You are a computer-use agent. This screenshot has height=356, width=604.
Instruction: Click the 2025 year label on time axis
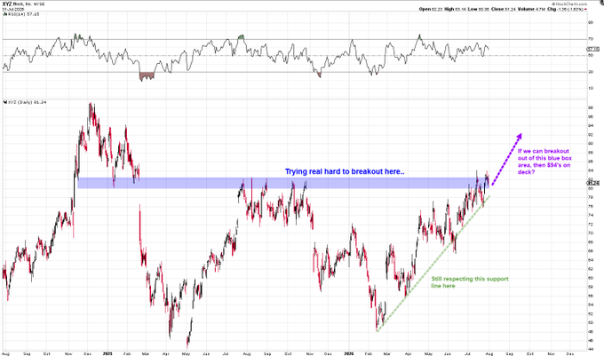point(108,353)
